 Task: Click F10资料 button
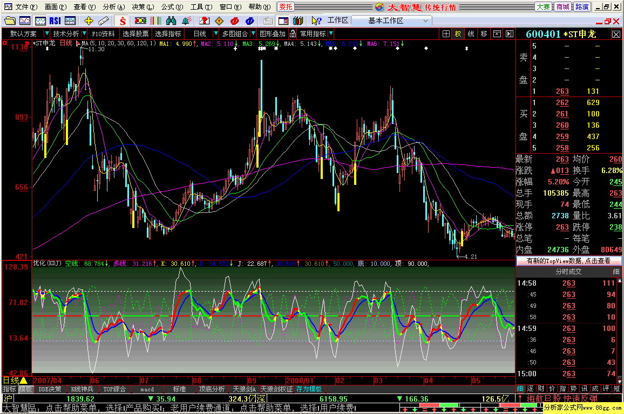103,34
